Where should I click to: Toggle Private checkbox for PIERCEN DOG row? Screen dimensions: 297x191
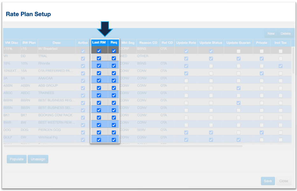[262, 132]
